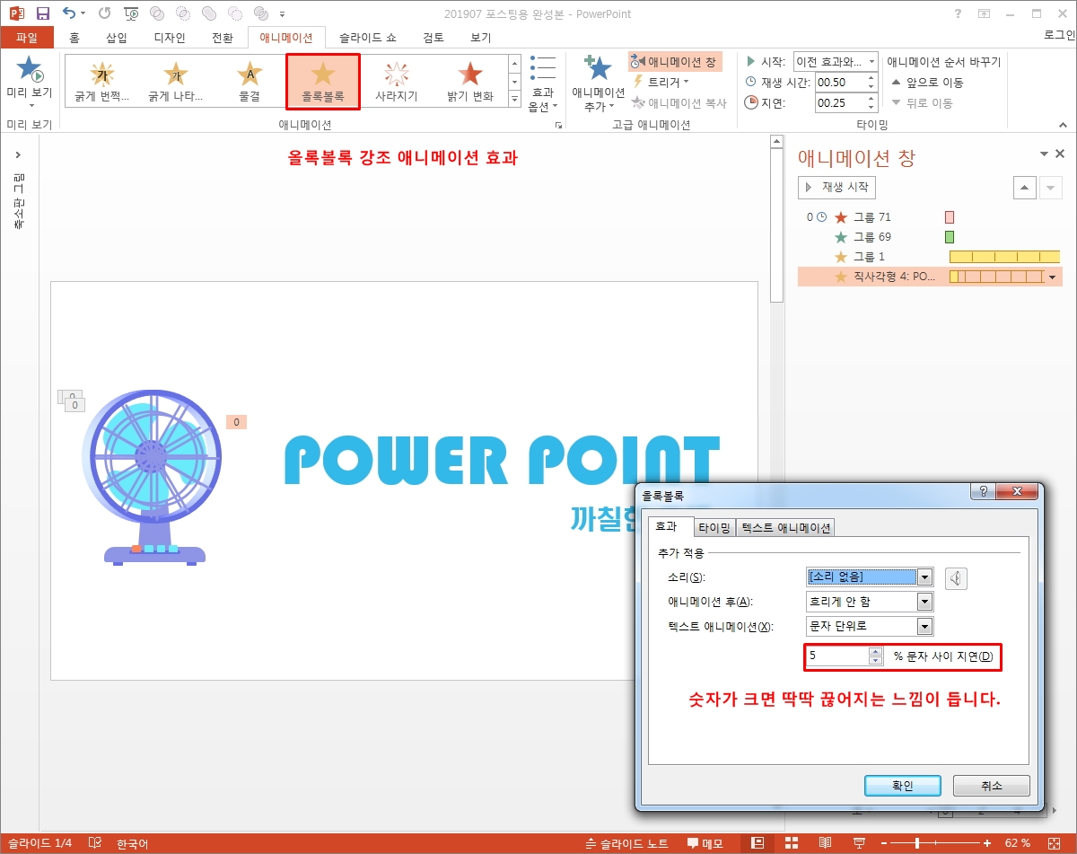
Task: Open the 검토 review tab
Action: click(x=433, y=37)
